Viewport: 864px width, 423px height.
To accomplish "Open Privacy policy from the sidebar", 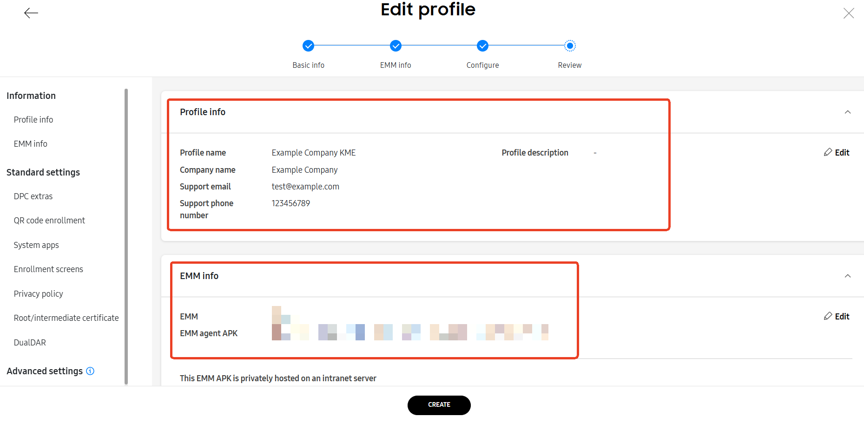I will 39,293.
